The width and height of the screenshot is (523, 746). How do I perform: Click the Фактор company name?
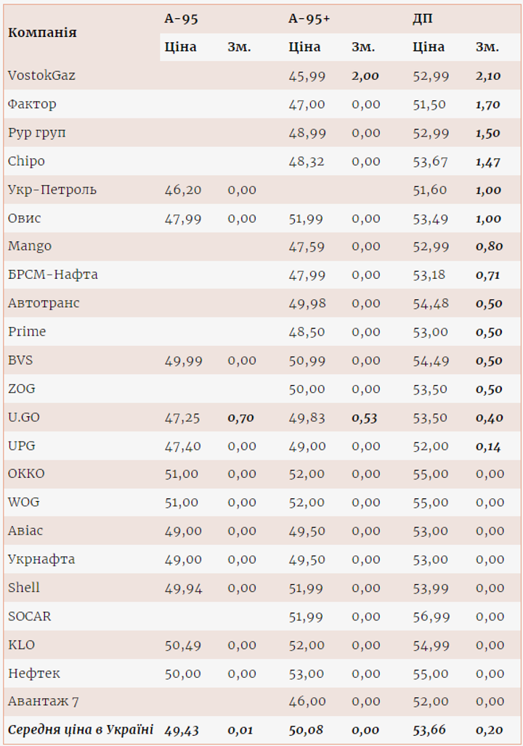tap(32, 104)
